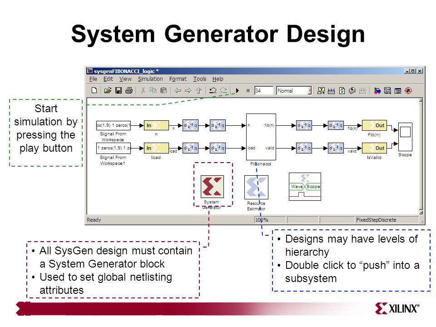Select delay block feeding Fibonacci load port
Screen dimensions: 436x327
point(218,148)
